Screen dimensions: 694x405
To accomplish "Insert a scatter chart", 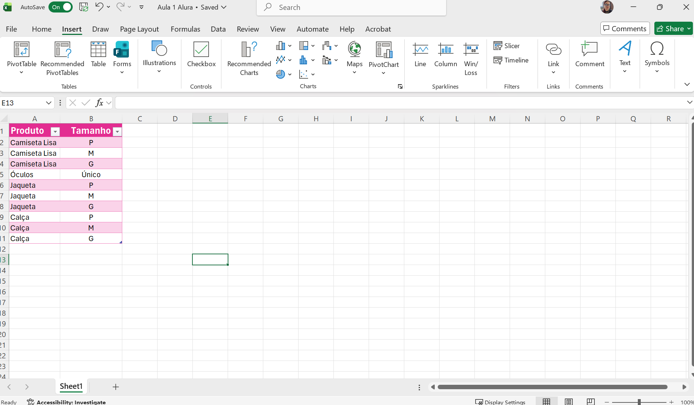I will [304, 74].
